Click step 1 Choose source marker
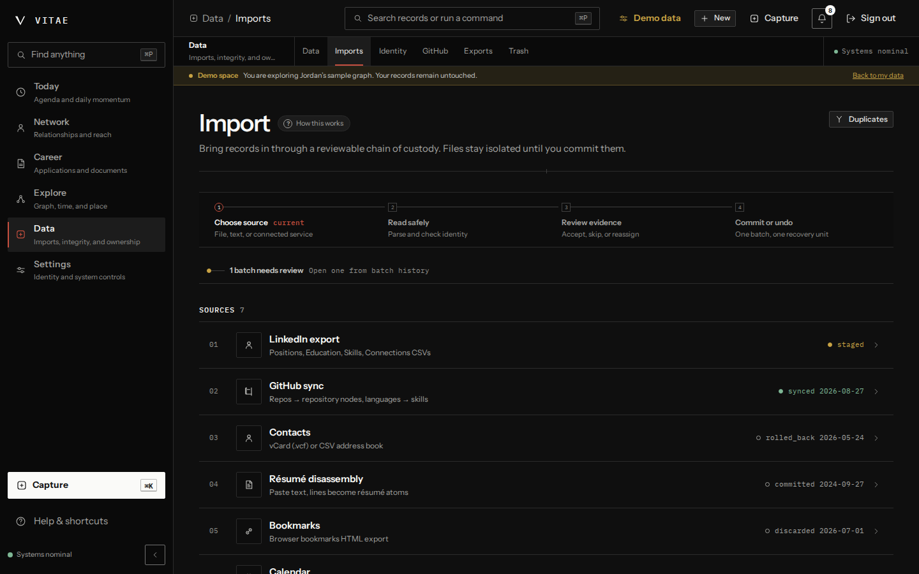This screenshot has width=919, height=574. [219, 207]
